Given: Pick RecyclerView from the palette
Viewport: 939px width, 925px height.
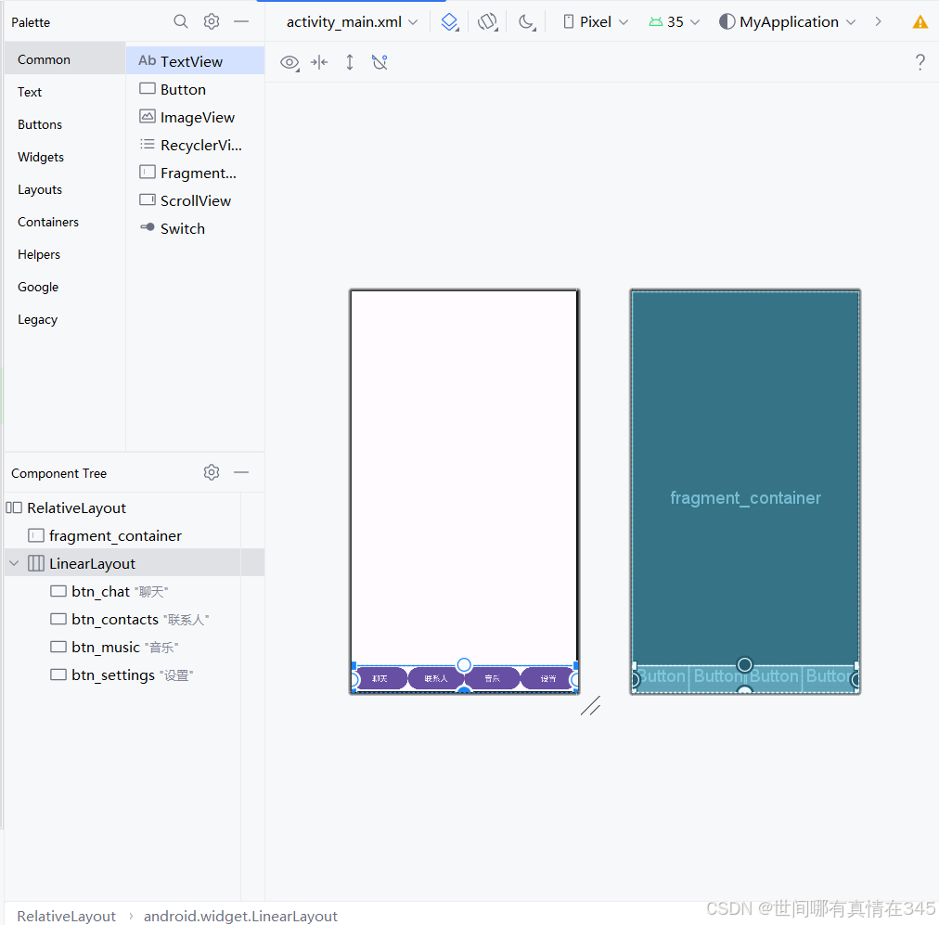Looking at the screenshot, I should [x=195, y=145].
